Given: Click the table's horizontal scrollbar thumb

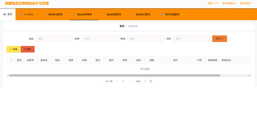Looking at the screenshot, I should [115, 75].
